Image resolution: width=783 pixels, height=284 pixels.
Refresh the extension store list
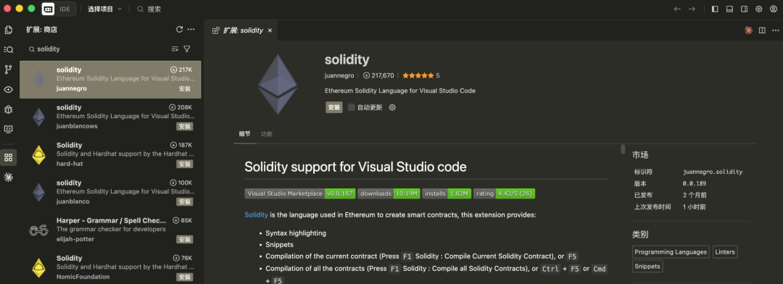pyautogui.click(x=179, y=30)
